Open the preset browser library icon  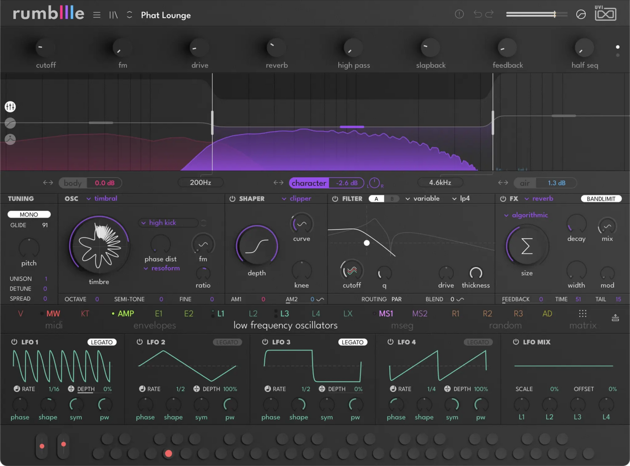point(113,15)
